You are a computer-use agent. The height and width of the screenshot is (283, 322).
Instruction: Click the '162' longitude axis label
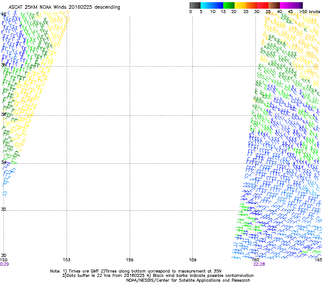tap(256, 260)
